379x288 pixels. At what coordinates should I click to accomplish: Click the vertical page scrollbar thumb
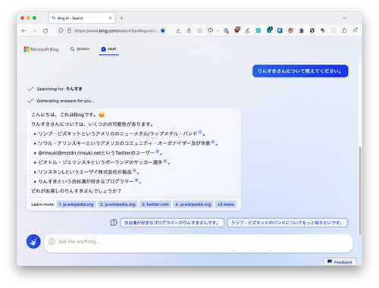pos(360,191)
